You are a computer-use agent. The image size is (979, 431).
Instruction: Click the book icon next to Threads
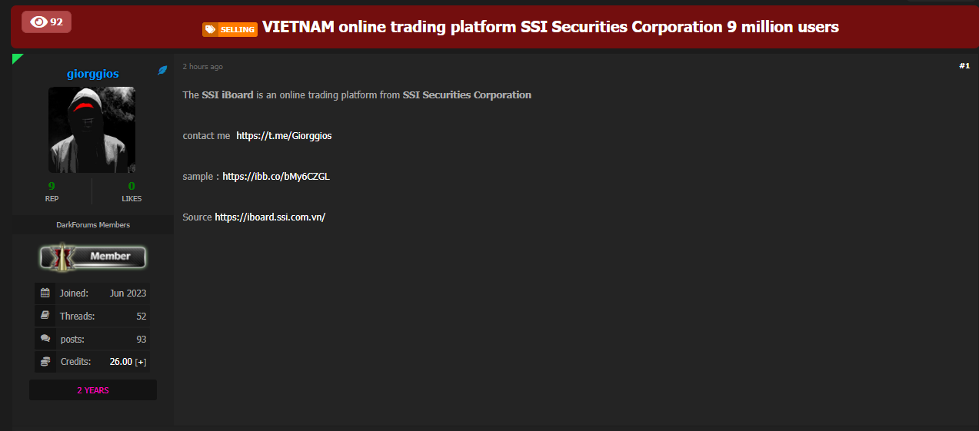[x=45, y=316]
